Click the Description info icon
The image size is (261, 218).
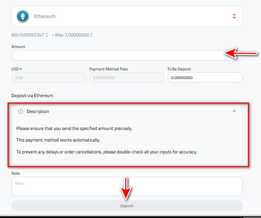21,112
